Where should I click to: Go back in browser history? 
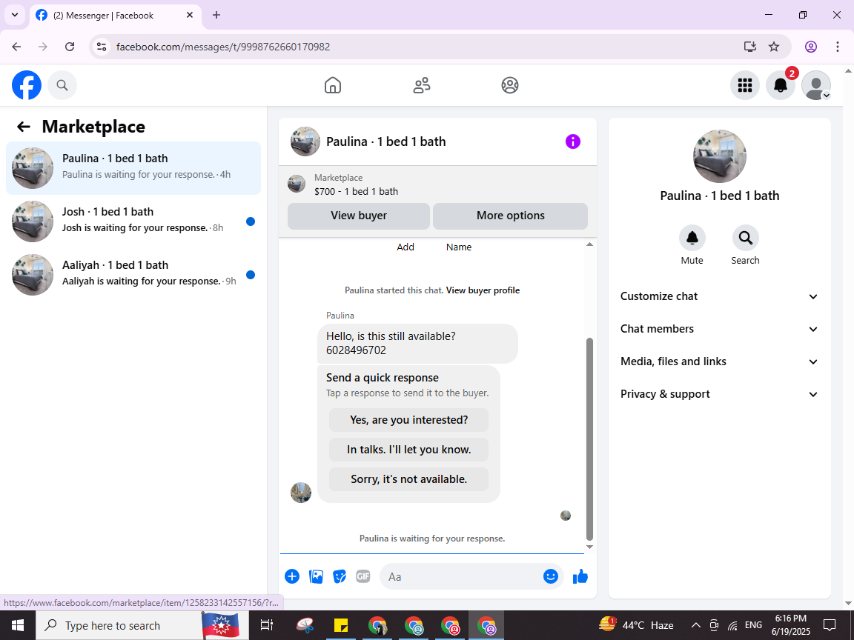pos(16,47)
